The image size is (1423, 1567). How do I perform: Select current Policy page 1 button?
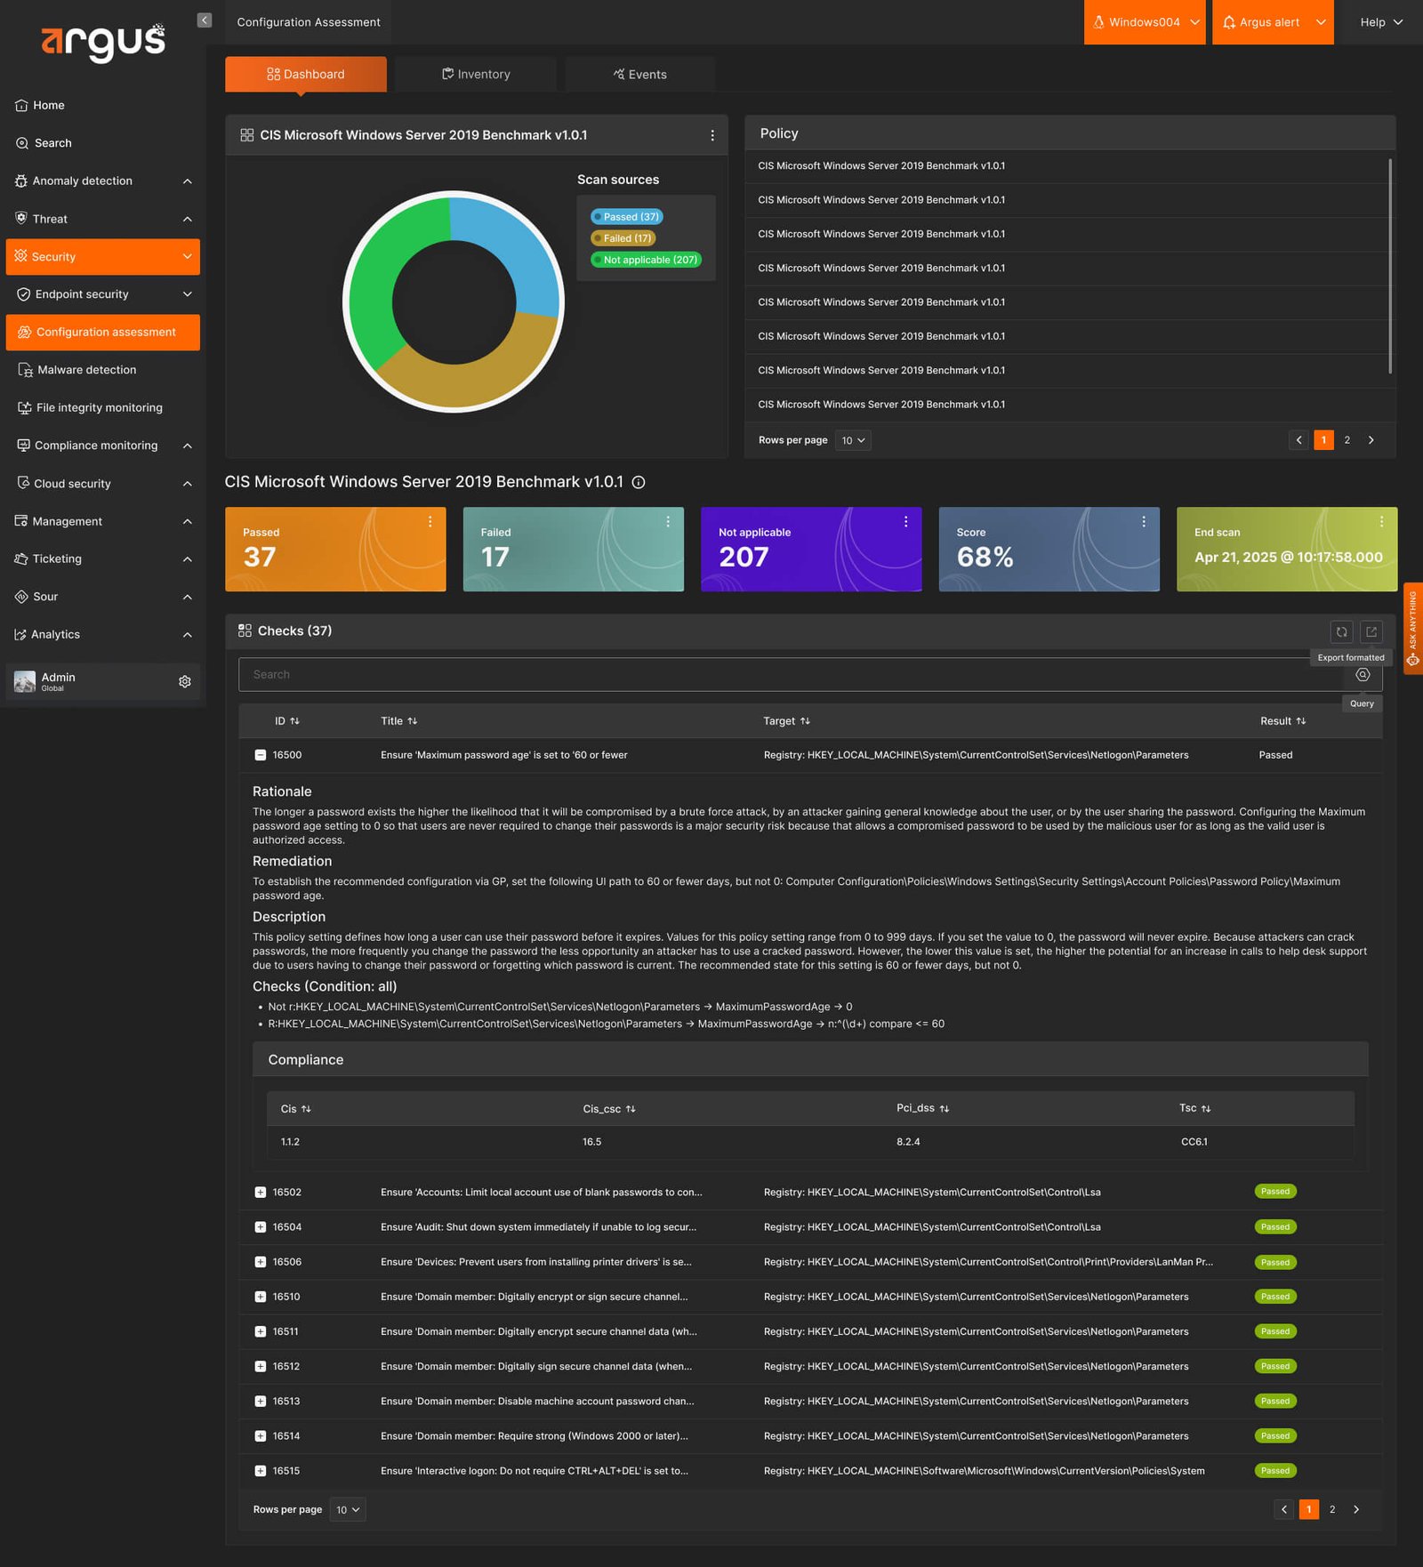(x=1323, y=440)
